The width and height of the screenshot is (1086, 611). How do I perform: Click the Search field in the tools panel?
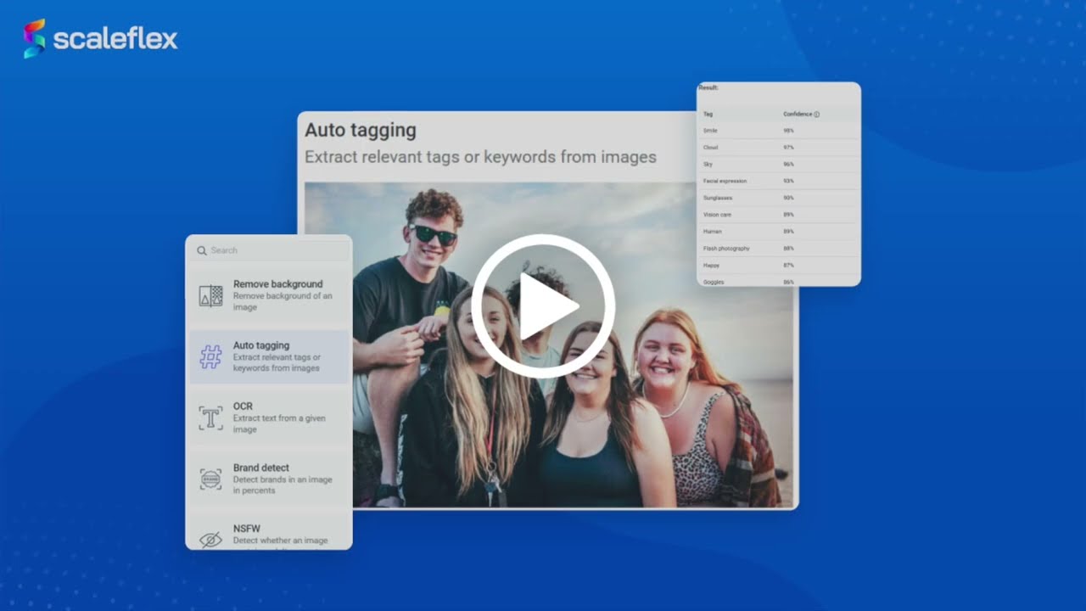pos(269,250)
